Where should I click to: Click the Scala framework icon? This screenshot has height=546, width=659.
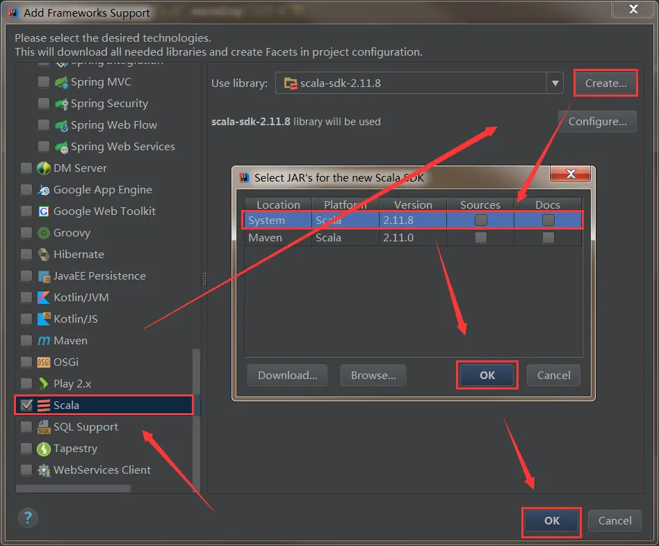click(44, 405)
